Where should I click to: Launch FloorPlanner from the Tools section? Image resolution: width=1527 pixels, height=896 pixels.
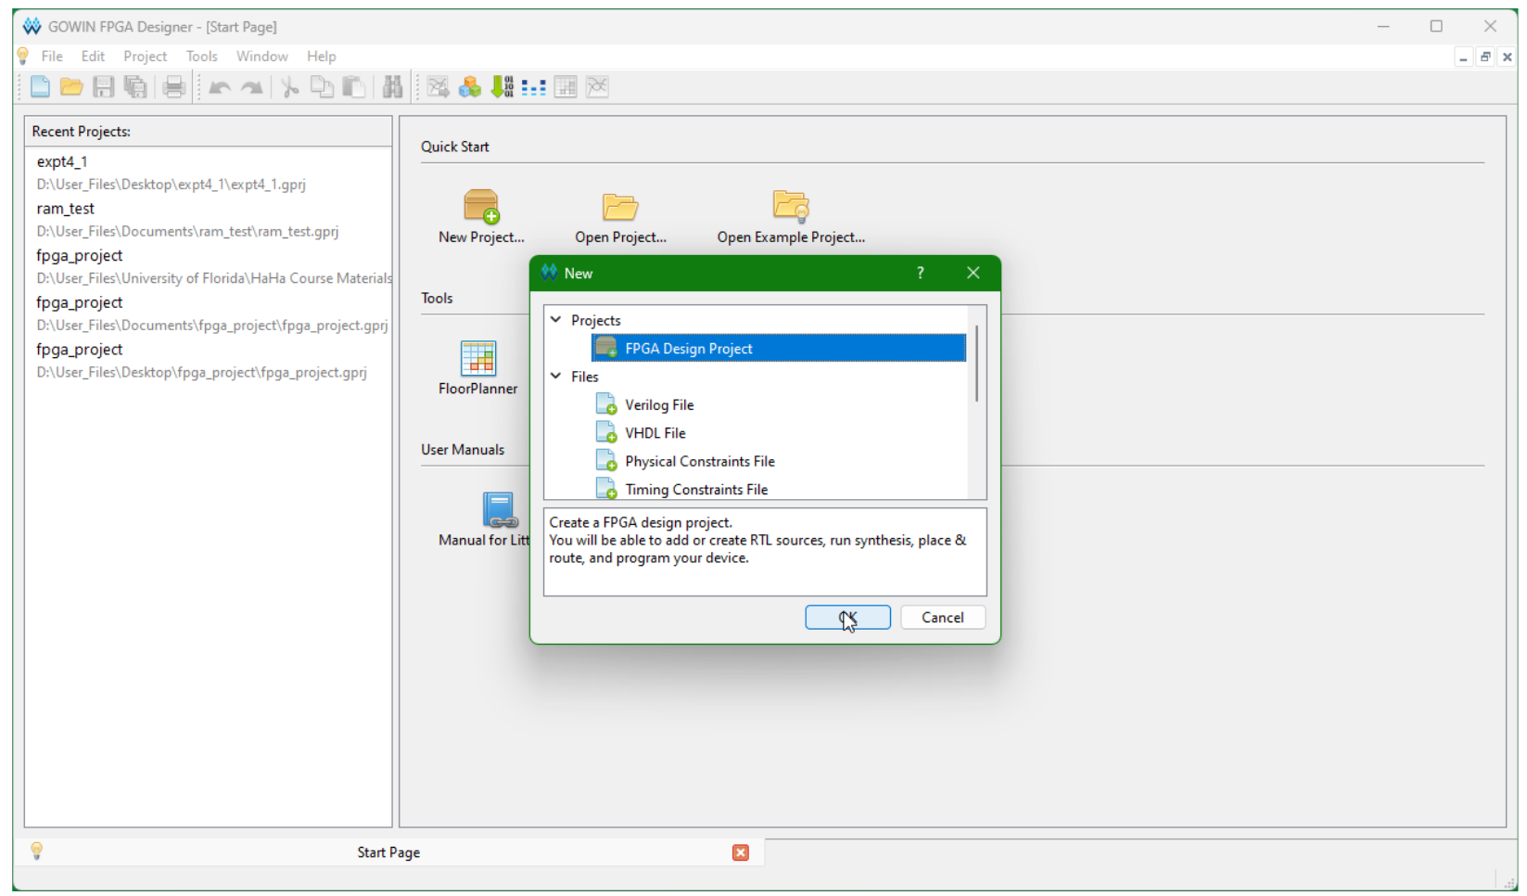478,358
